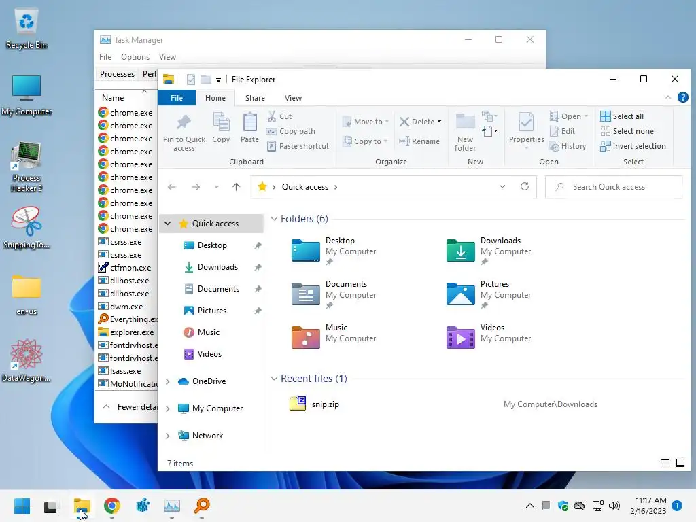The image size is (696, 522).
Task: Click Select all in ribbon
Action: (x=621, y=116)
